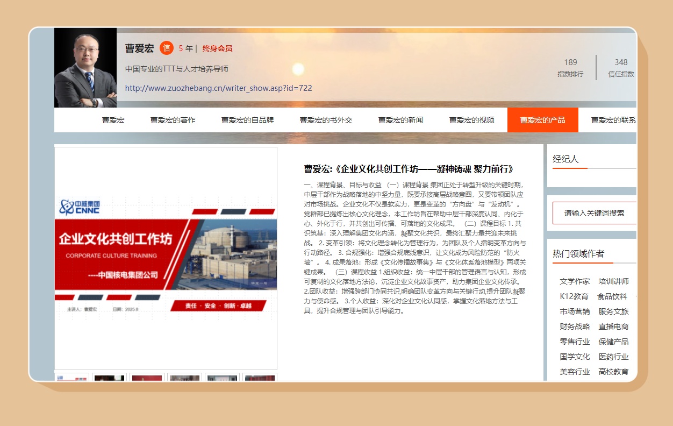Screen dimensions: 673x426
Task: Click the 终身会员 membership label
Action: coord(217,48)
